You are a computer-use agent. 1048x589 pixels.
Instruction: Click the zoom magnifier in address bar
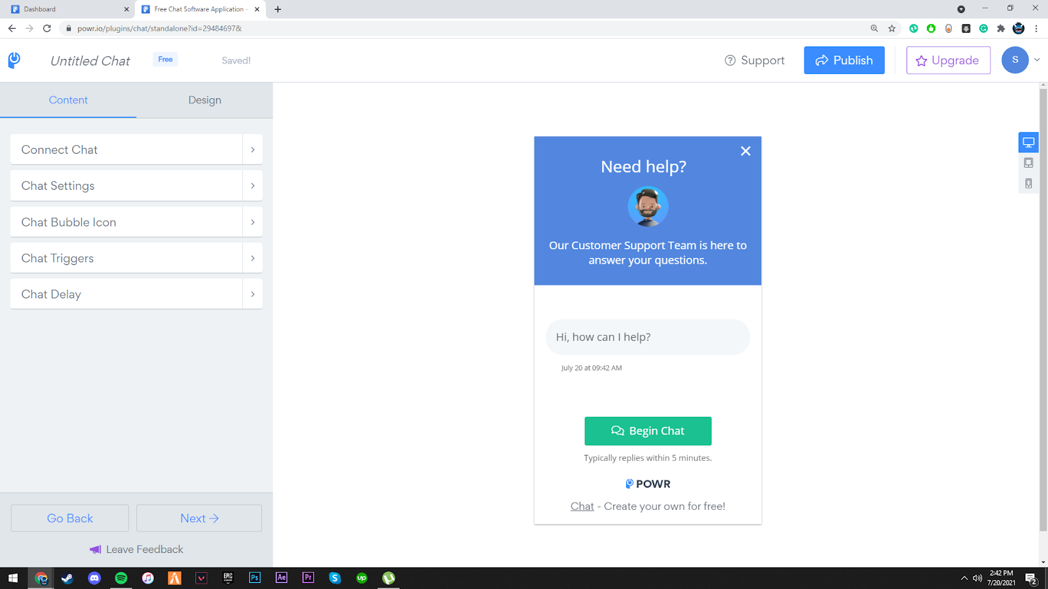pos(874,28)
